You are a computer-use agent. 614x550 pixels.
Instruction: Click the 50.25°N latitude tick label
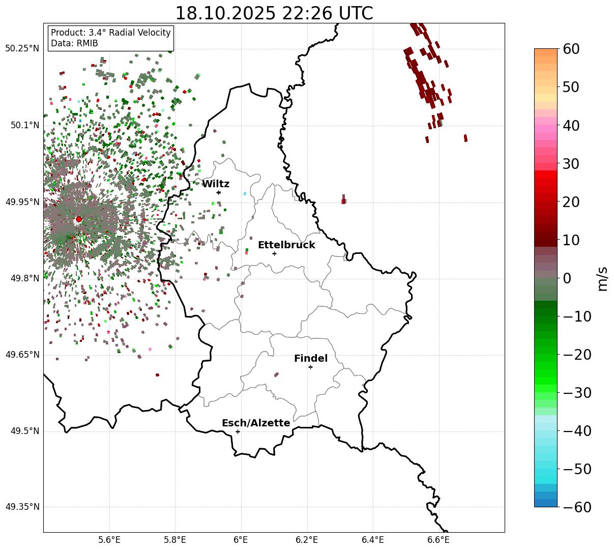click(x=22, y=49)
